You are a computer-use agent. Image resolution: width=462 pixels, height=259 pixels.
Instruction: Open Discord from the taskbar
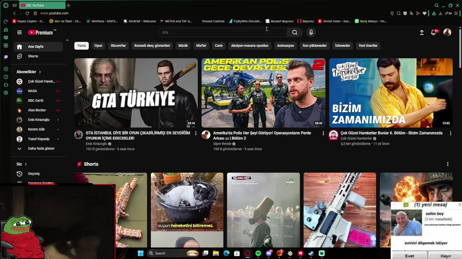coord(269,253)
